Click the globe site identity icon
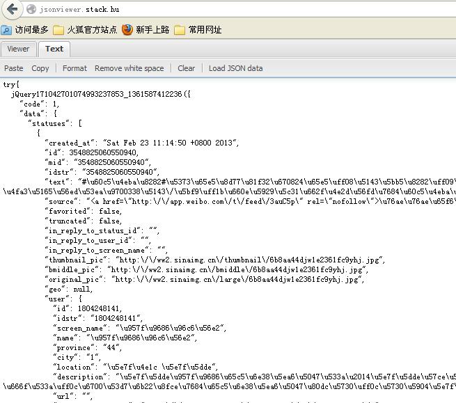The width and height of the screenshot is (456, 403). pyautogui.click(x=31, y=10)
